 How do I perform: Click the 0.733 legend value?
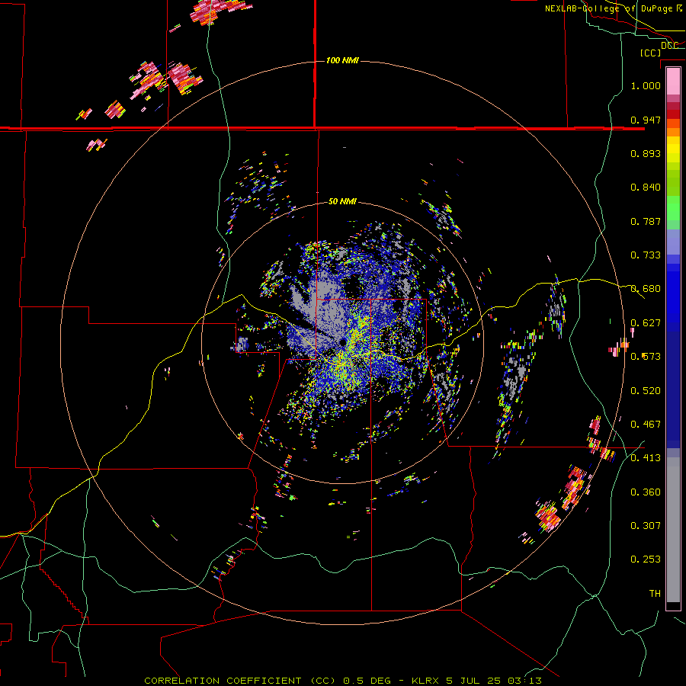646,255
